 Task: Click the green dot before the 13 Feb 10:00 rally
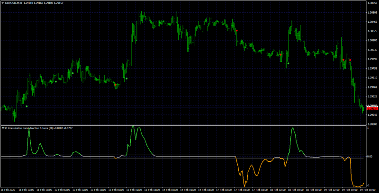126,79
